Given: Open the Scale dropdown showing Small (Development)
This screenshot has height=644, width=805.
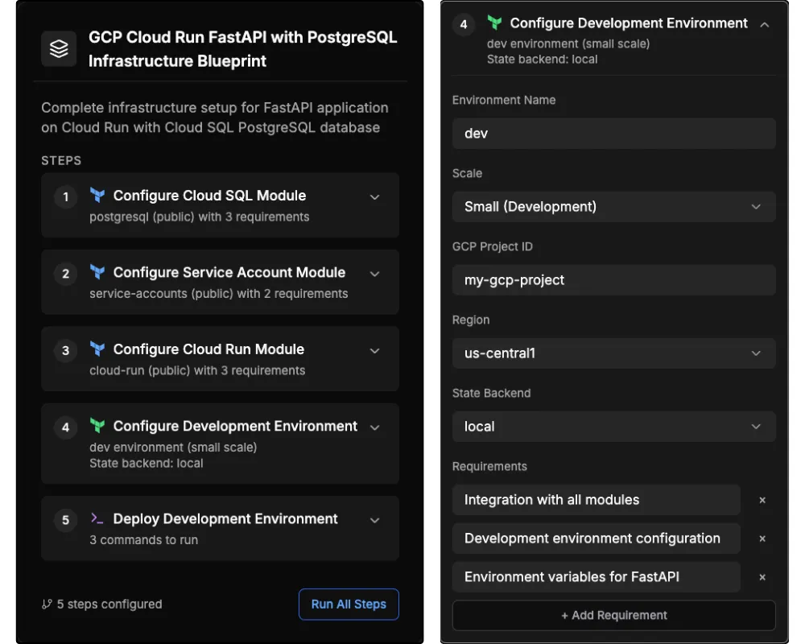Looking at the screenshot, I should click(613, 206).
